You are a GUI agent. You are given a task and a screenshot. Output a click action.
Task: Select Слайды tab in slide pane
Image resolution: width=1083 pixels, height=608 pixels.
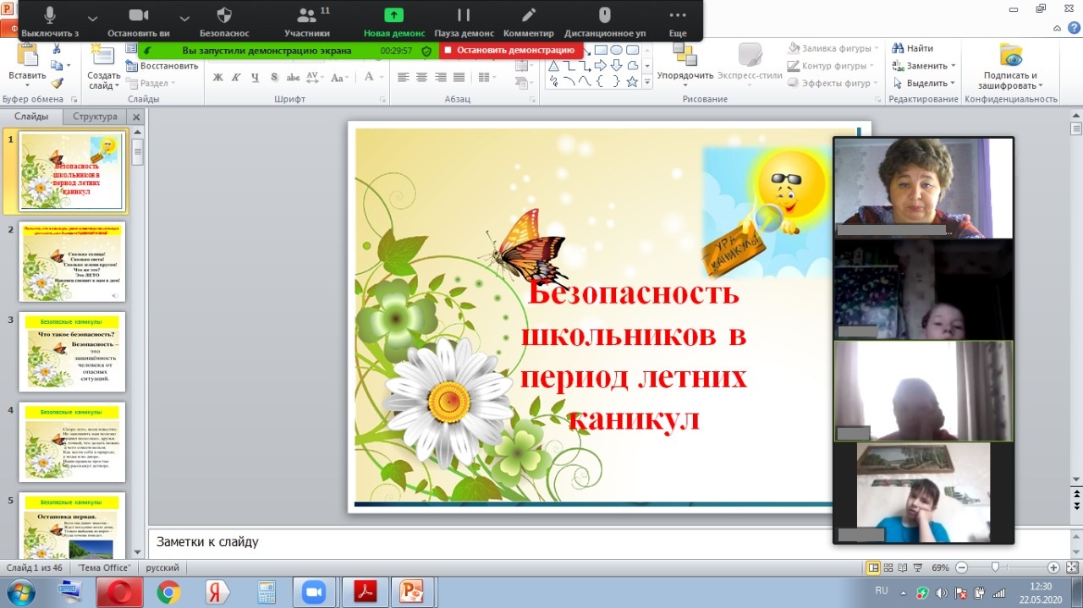coord(31,117)
